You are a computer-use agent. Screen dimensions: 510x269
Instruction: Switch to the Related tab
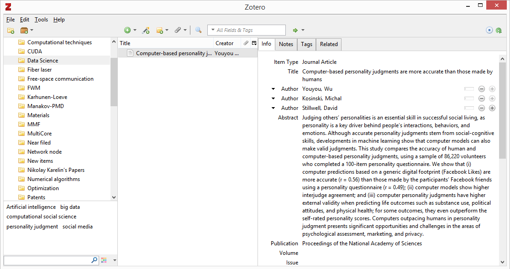tap(329, 44)
